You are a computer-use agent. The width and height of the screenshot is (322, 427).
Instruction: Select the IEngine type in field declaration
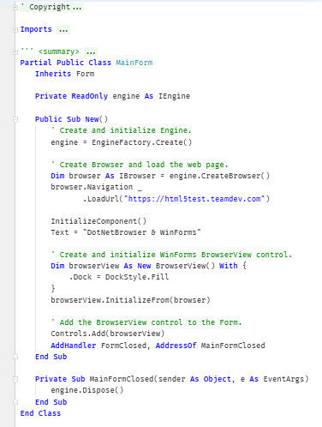pos(174,96)
